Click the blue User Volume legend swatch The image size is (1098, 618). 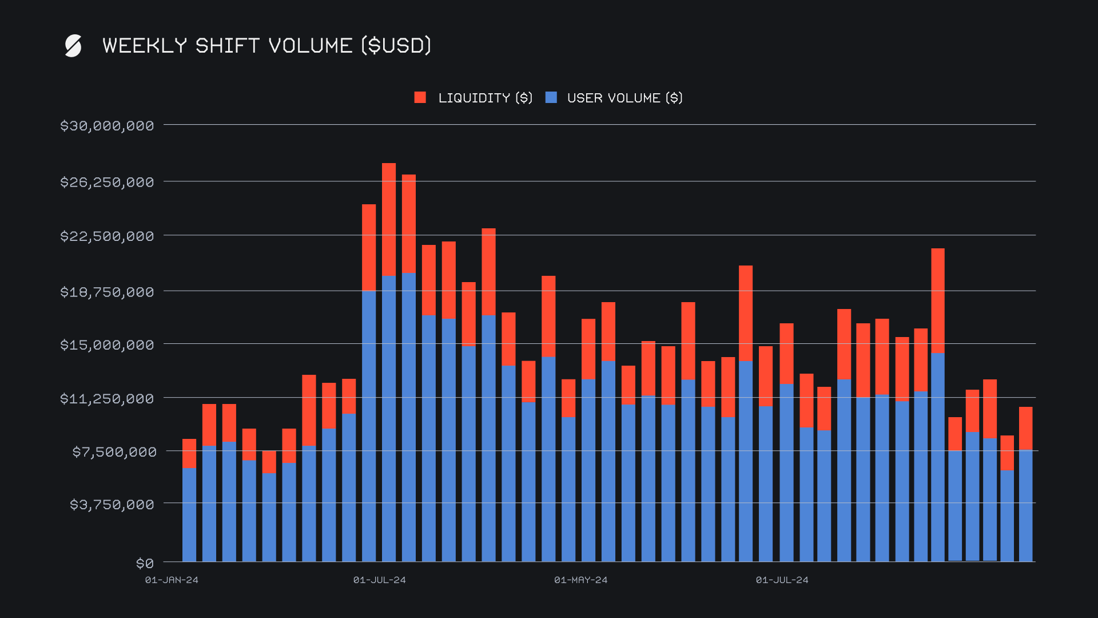tap(551, 97)
